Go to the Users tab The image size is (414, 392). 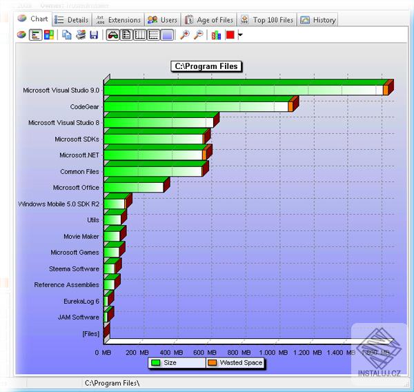(162, 20)
